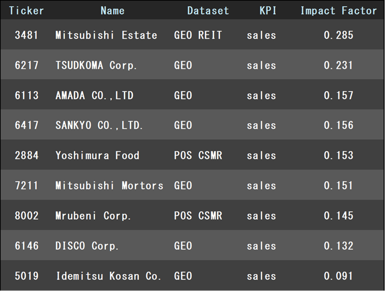The width and height of the screenshot is (385, 291).
Task: Select ticker 3481 cell
Action: [x=27, y=35]
